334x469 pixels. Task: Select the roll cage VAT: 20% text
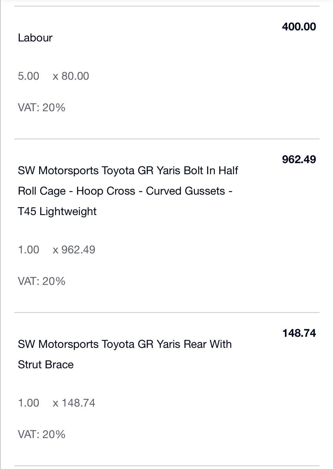click(x=42, y=281)
